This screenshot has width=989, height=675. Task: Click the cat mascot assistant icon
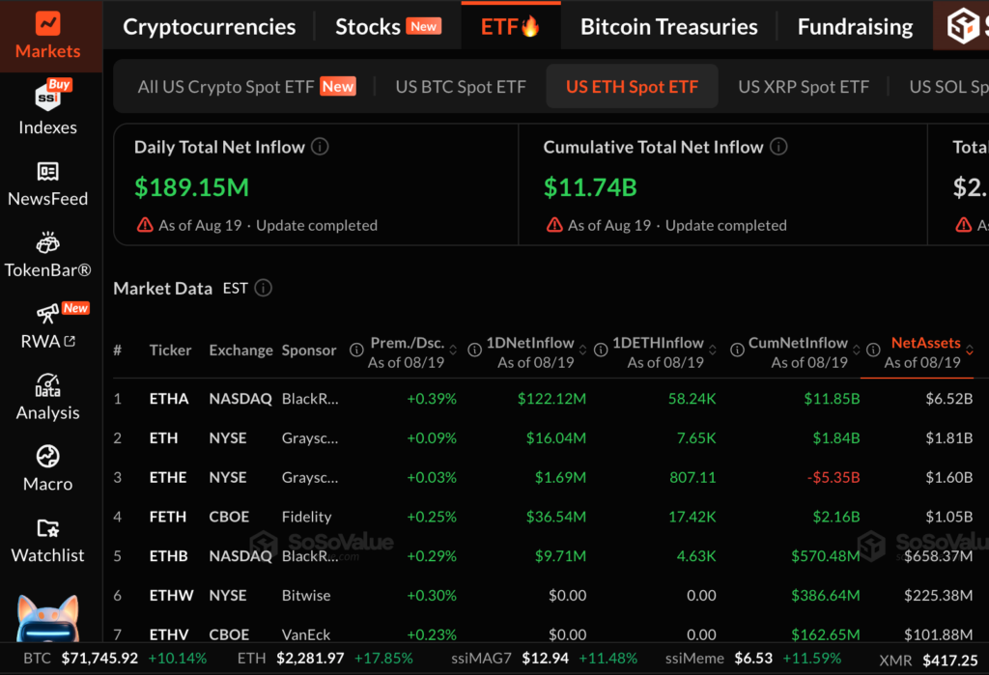click(x=48, y=618)
